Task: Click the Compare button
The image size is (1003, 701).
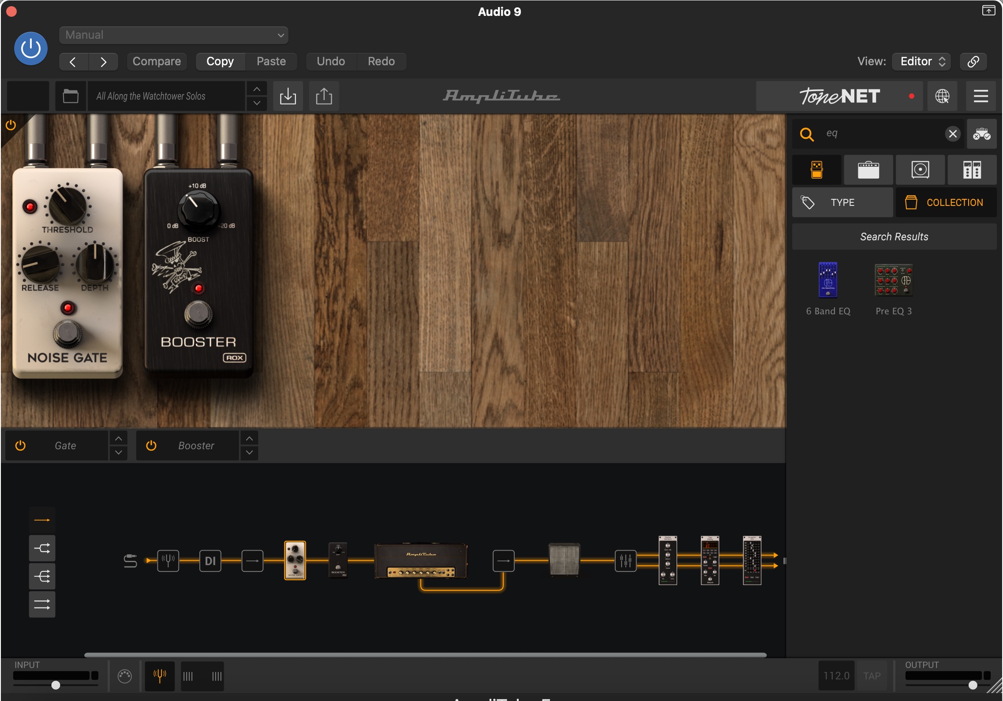Action: [x=157, y=62]
